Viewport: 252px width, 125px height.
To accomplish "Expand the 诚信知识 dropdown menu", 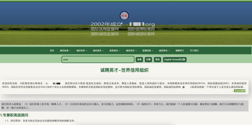I will [82, 50].
